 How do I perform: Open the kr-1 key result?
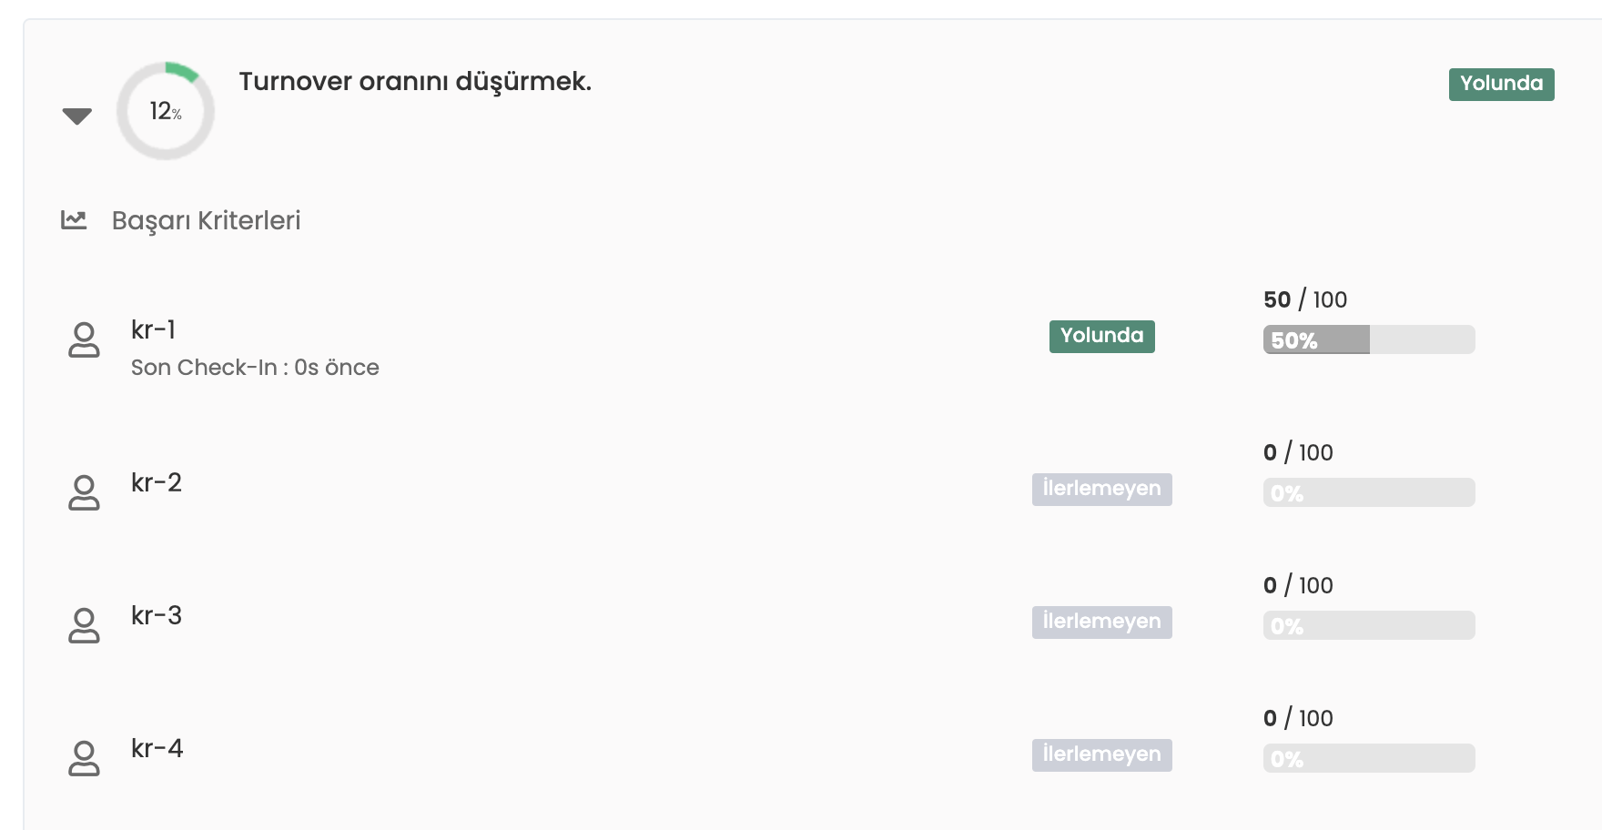(153, 329)
